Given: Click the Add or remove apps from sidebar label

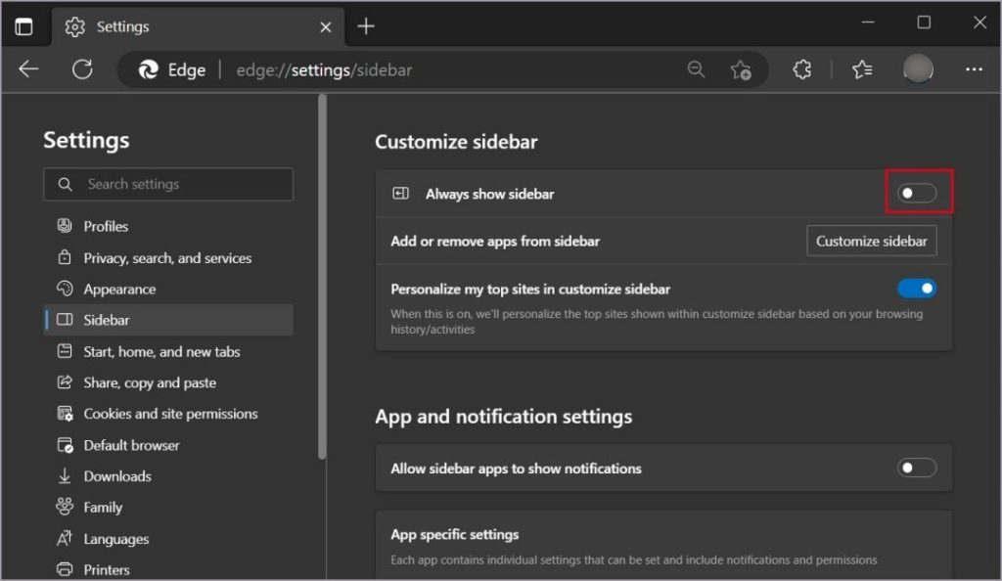Looking at the screenshot, I should click(495, 242).
